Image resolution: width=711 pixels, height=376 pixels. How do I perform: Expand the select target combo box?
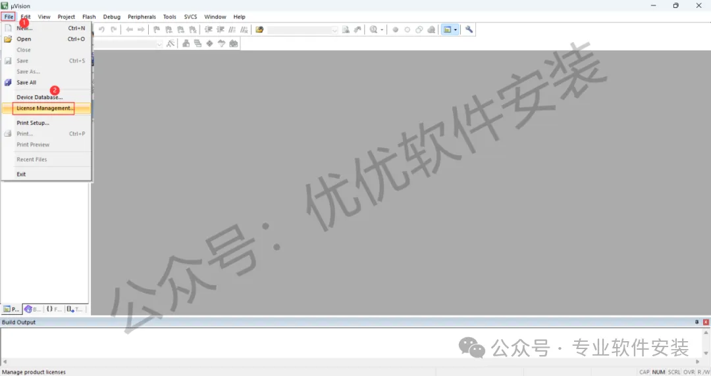pyautogui.click(x=159, y=44)
